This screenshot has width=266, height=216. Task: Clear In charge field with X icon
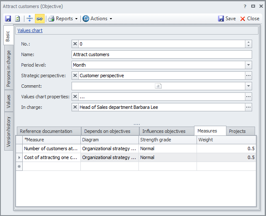click(75, 107)
